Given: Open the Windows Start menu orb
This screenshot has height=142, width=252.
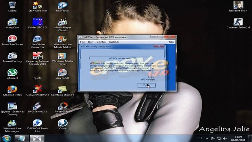Looking at the screenshot, I should [6, 138].
